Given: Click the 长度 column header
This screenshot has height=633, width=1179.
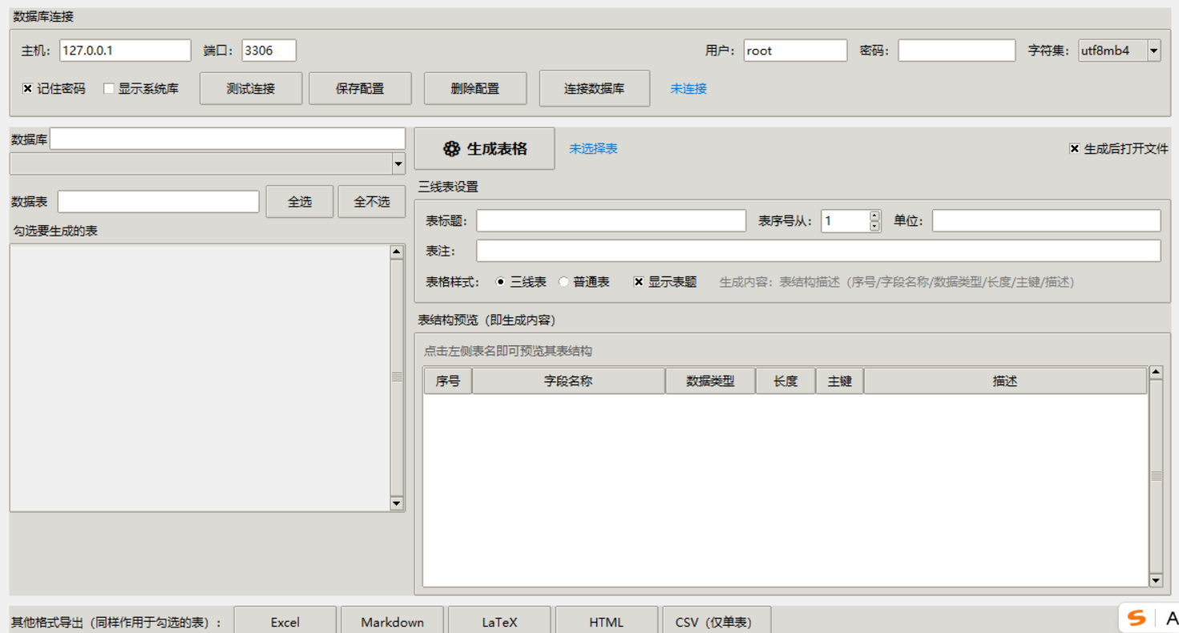Looking at the screenshot, I should pyautogui.click(x=785, y=381).
